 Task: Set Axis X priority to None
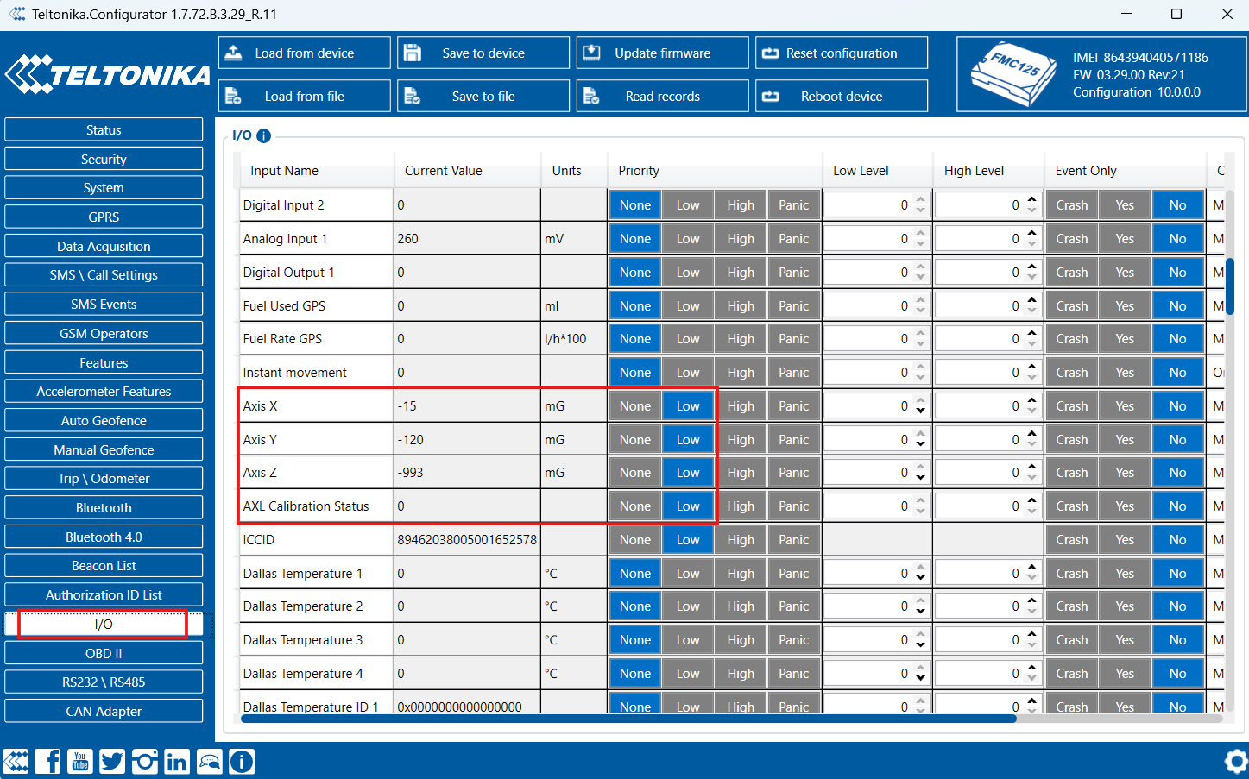(635, 406)
